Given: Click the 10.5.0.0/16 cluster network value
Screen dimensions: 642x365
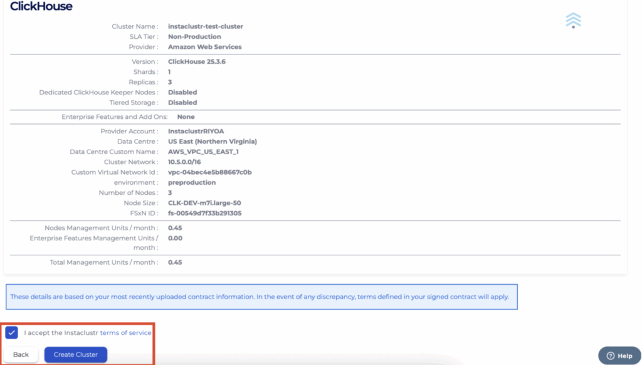Looking at the screenshot, I should 184,162.
